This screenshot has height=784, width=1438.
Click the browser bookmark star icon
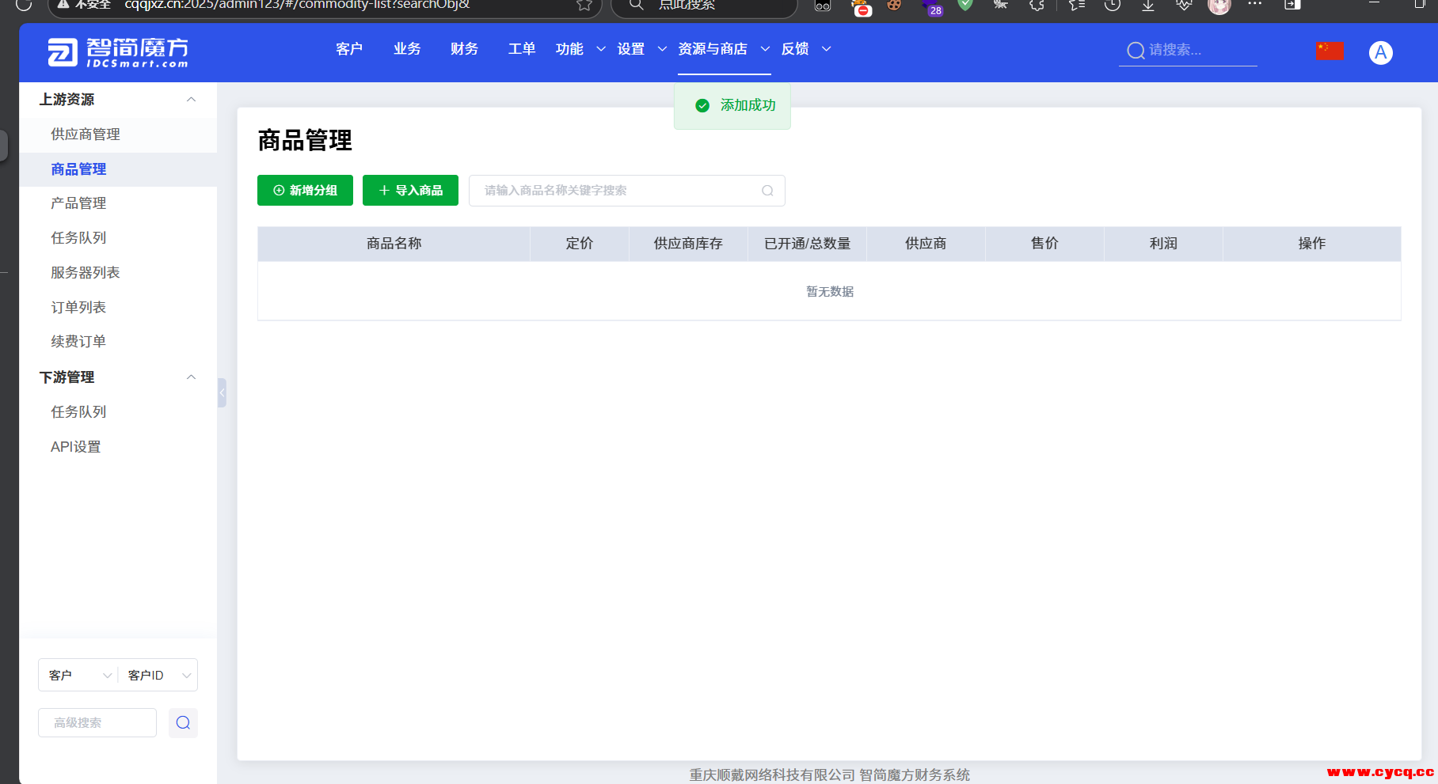click(x=584, y=5)
